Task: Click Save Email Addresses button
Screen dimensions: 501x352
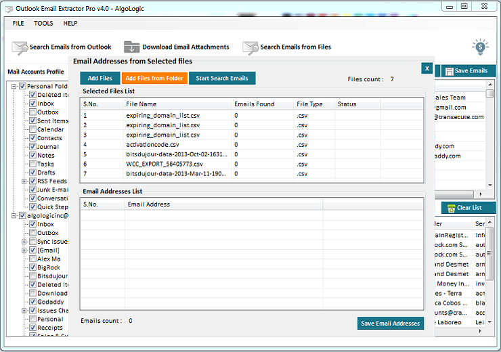Action: pyautogui.click(x=390, y=324)
